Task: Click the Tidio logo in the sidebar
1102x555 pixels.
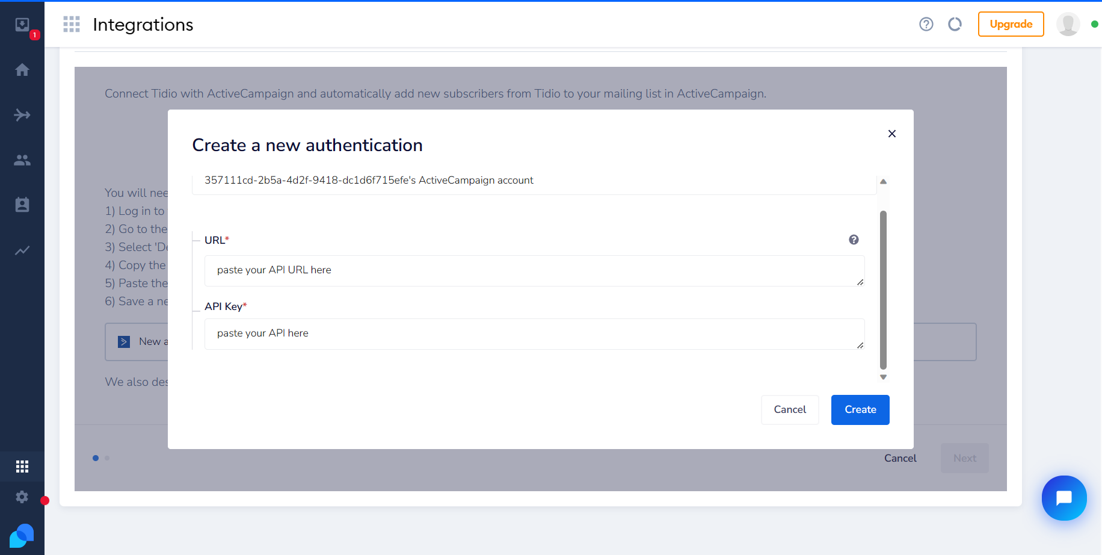Action: 22,535
